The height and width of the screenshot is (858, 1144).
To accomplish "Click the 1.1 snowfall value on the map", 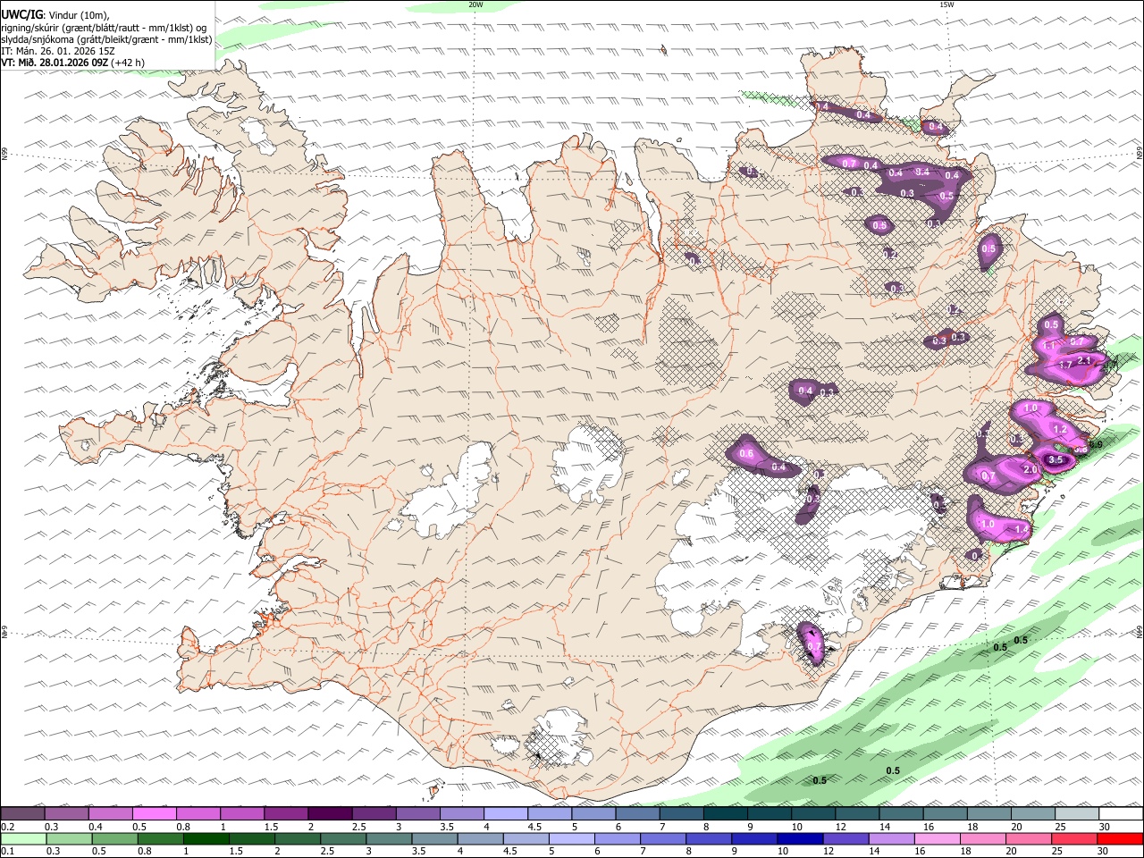I will pos(1050,345).
